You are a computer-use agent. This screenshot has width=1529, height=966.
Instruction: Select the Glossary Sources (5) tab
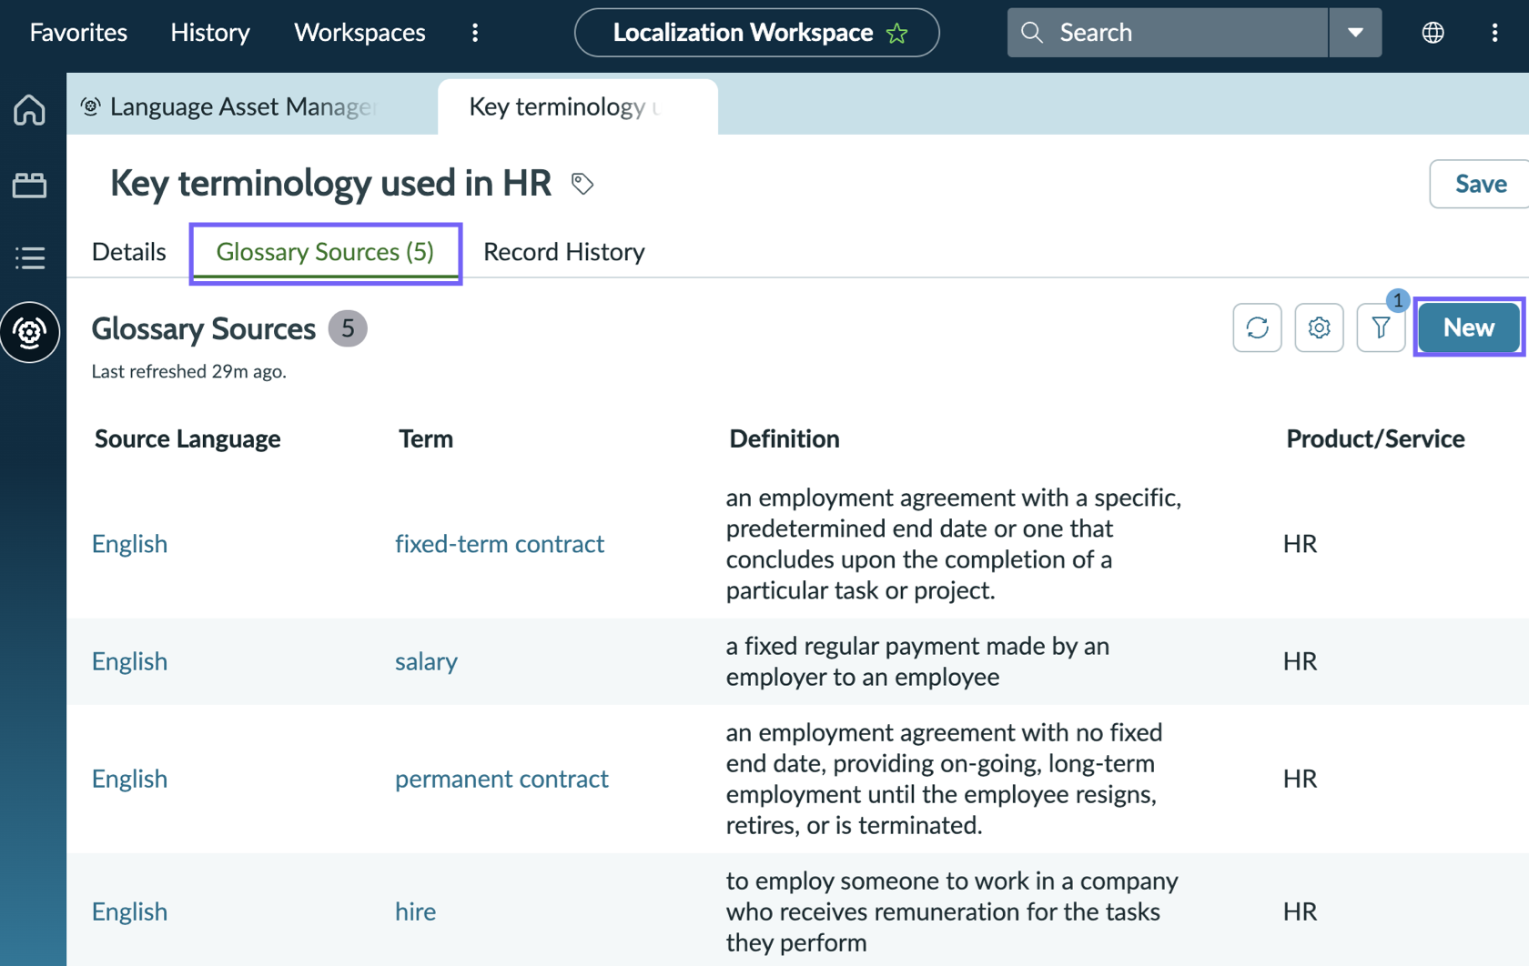click(x=325, y=252)
